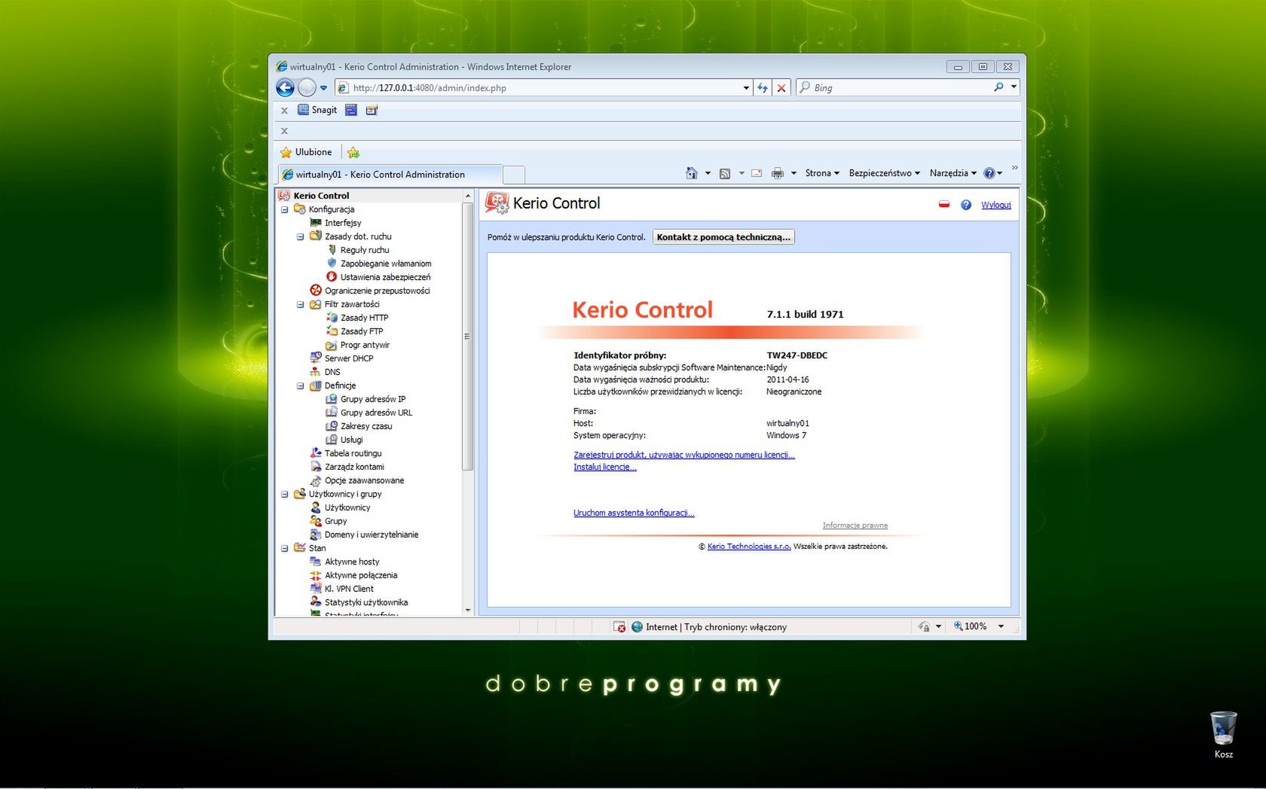
Task: Open Grupy adresów IP icon
Action: pyautogui.click(x=332, y=399)
